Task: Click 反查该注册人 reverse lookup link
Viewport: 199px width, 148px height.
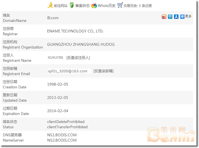Action: [x=78, y=58]
